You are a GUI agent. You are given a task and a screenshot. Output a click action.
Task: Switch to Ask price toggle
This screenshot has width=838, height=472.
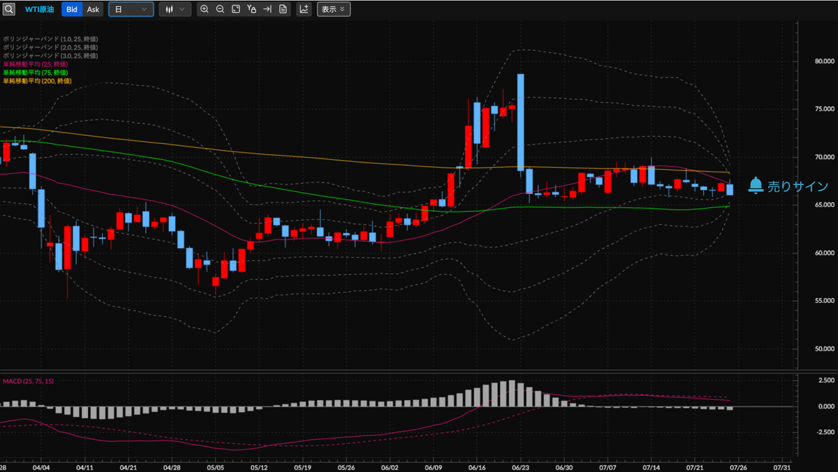click(93, 9)
